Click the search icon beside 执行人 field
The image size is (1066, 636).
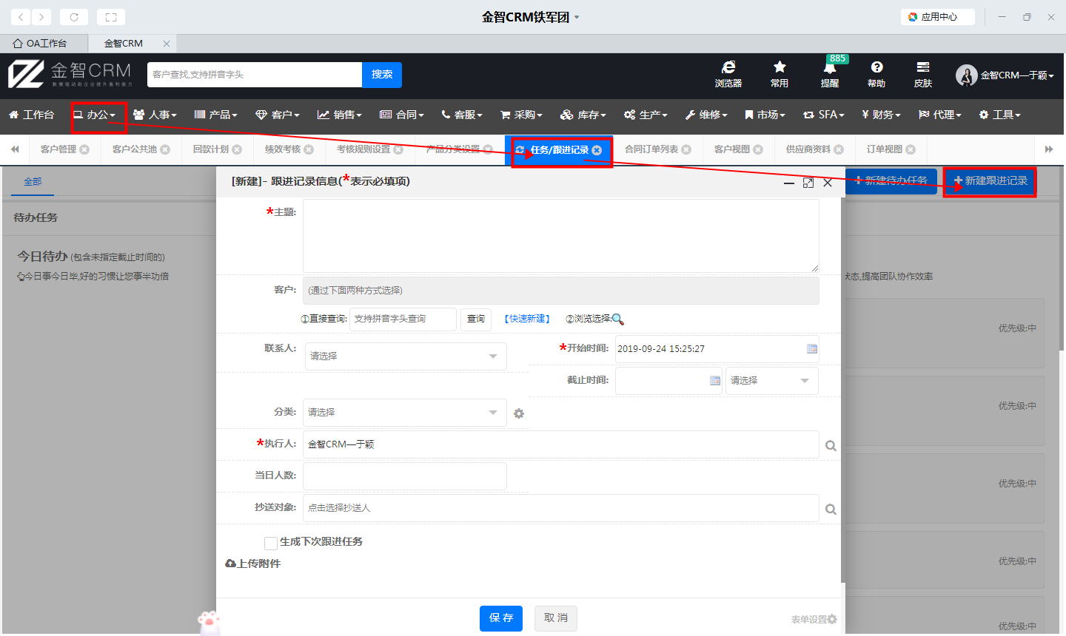point(831,445)
